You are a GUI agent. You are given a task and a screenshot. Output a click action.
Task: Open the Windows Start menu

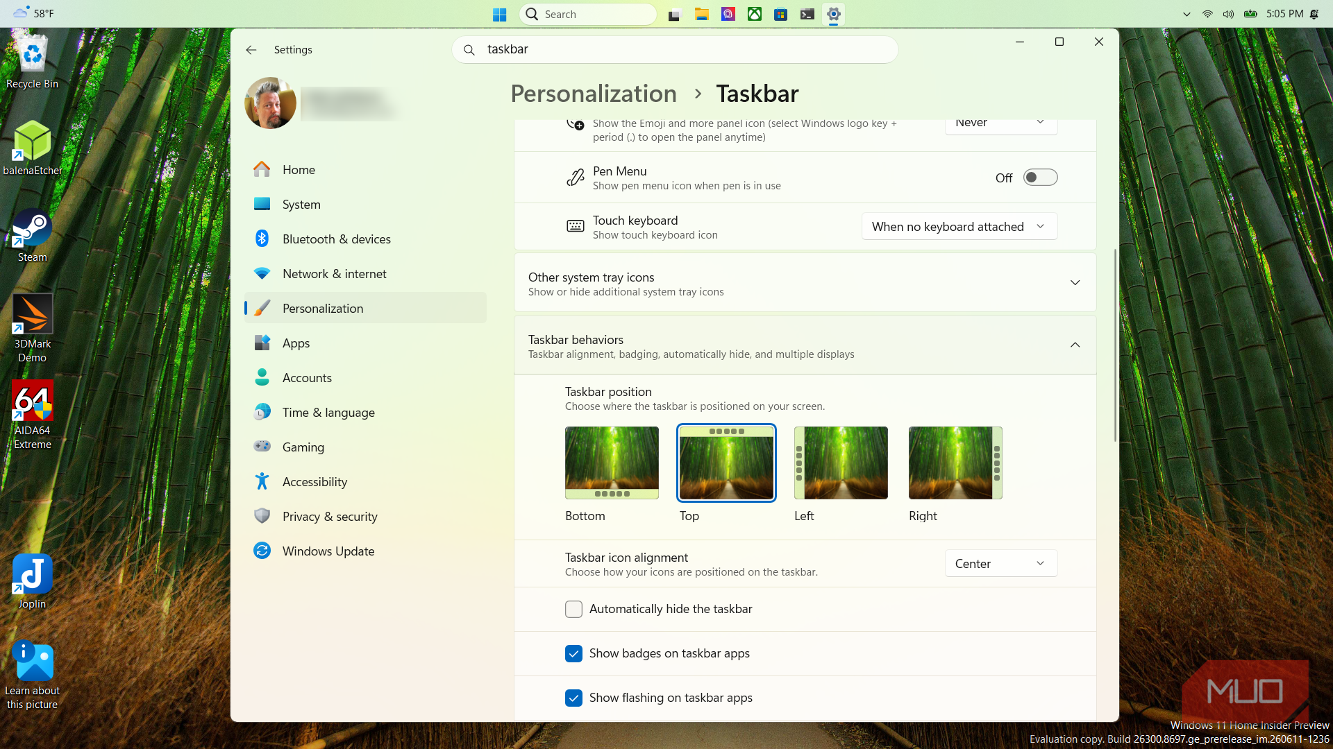point(499,14)
